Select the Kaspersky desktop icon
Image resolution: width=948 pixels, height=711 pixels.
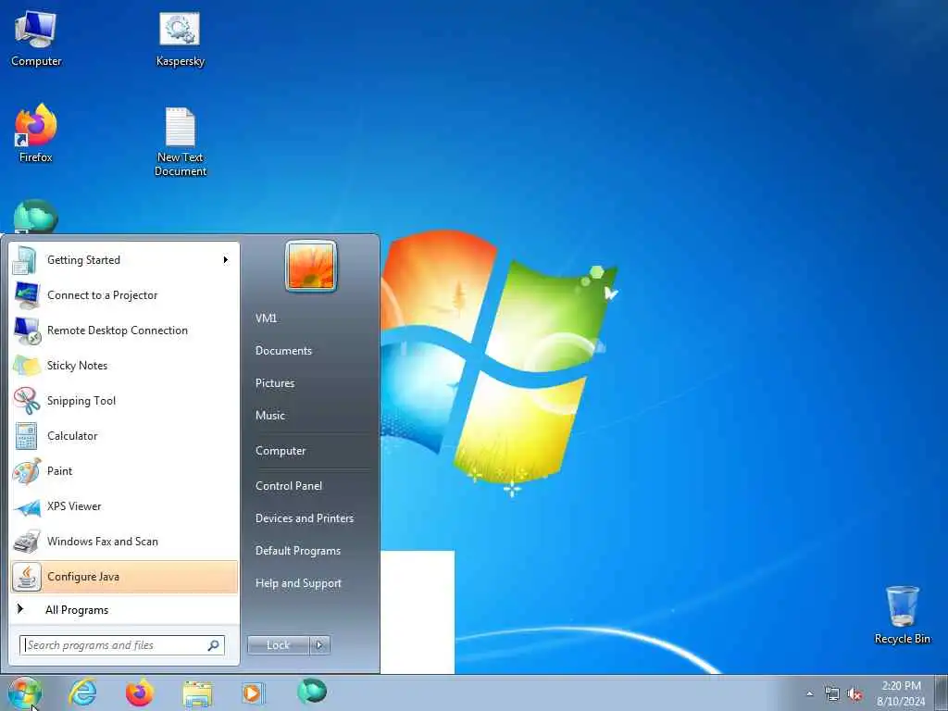click(181, 39)
